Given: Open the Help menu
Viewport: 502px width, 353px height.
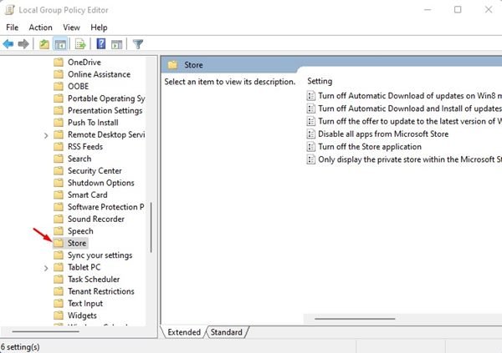Looking at the screenshot, I should (x=99, y=28).
